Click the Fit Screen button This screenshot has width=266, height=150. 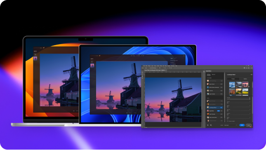(165, 68)
